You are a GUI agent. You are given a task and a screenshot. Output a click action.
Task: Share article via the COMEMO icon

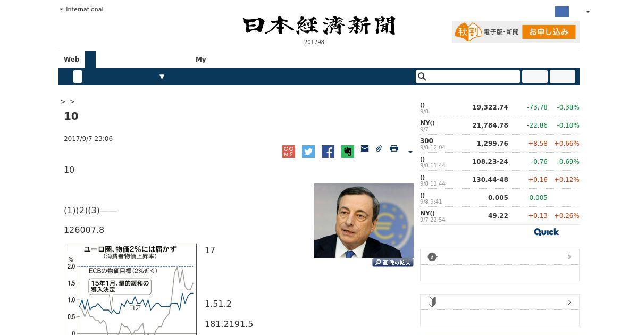(x=289, y=152)
